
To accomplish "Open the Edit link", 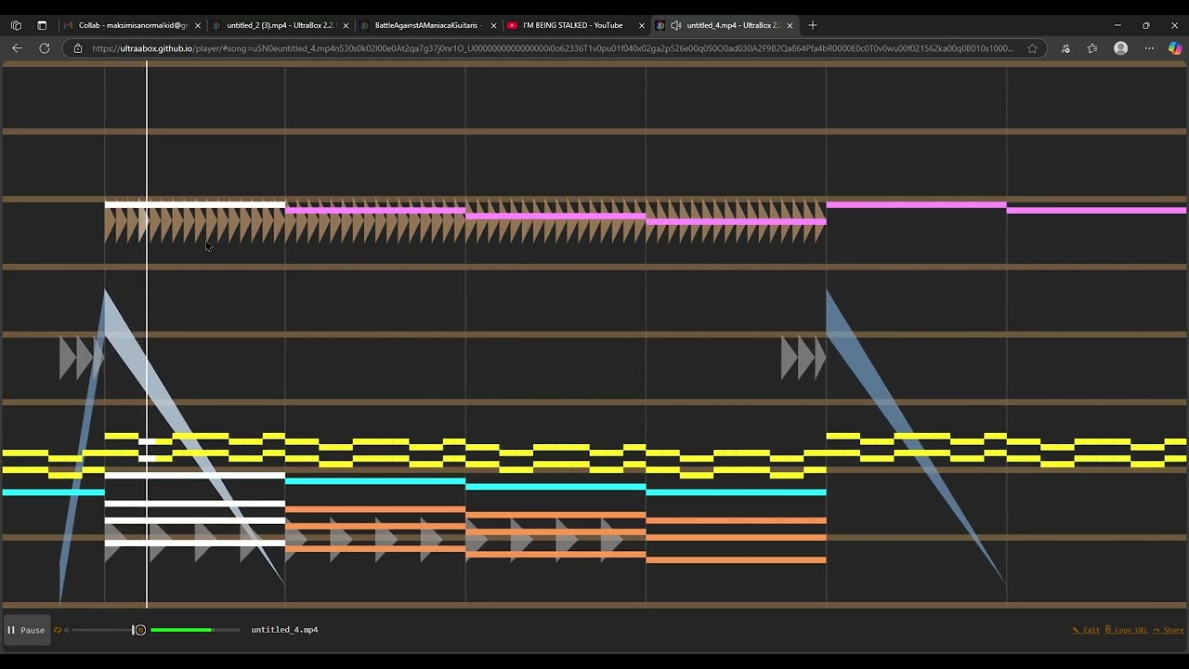I will (1086, 630).
